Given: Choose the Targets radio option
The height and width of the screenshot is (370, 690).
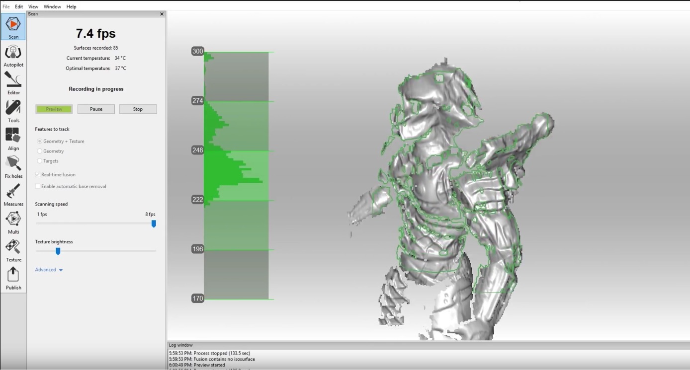Looking at the screenshot, I should tap(40, 161).
